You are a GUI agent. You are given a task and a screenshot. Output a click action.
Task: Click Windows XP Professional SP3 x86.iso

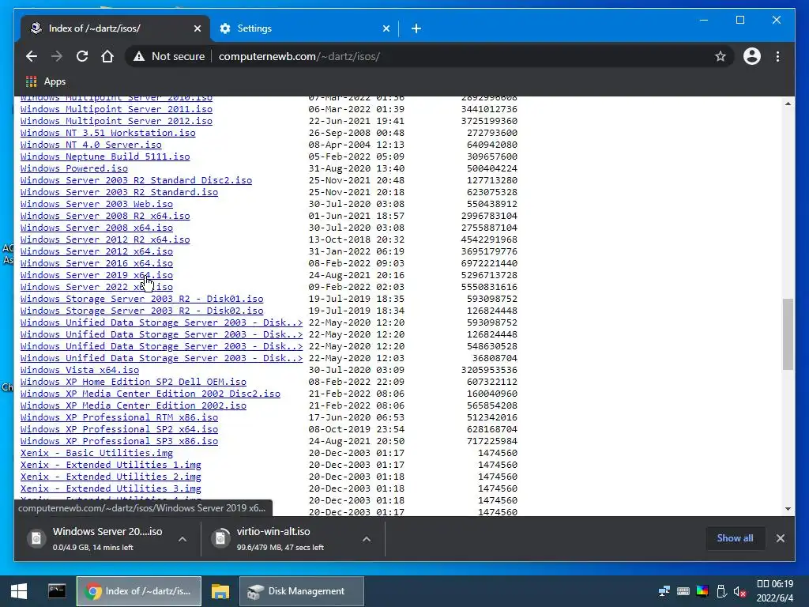119,441
